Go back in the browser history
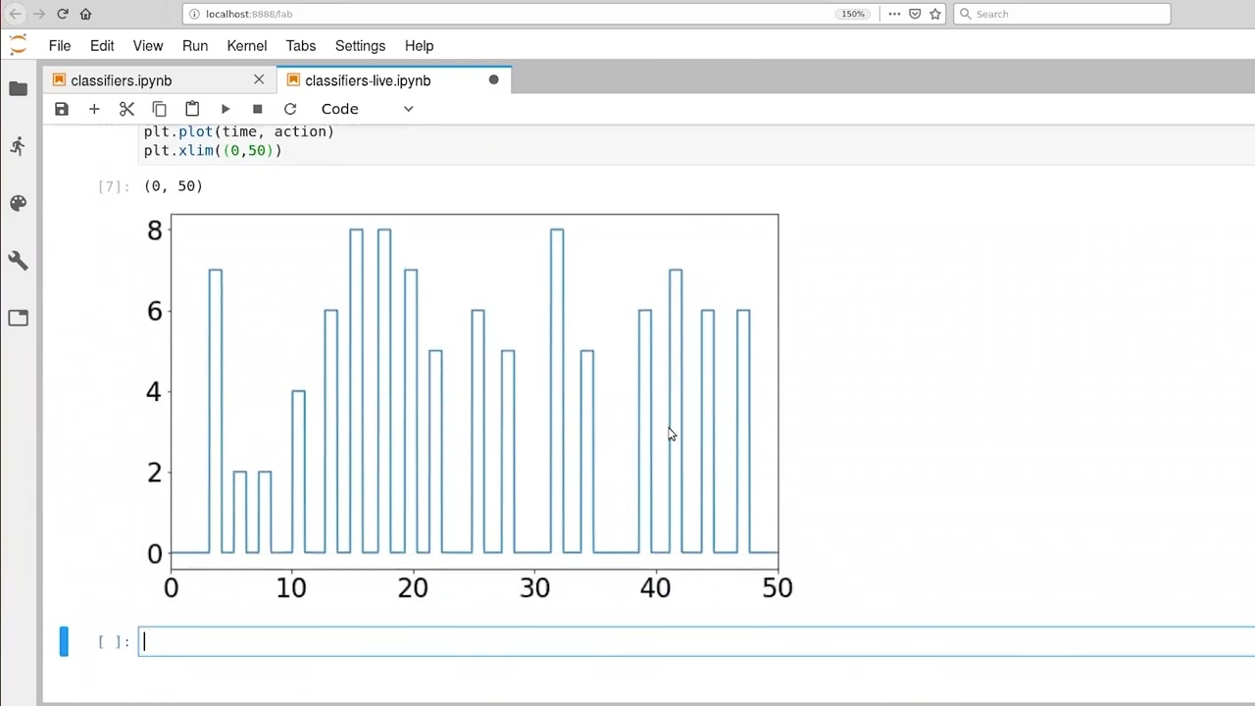Viewport: 1255px width, 706px height. click(x=15, y=14)
